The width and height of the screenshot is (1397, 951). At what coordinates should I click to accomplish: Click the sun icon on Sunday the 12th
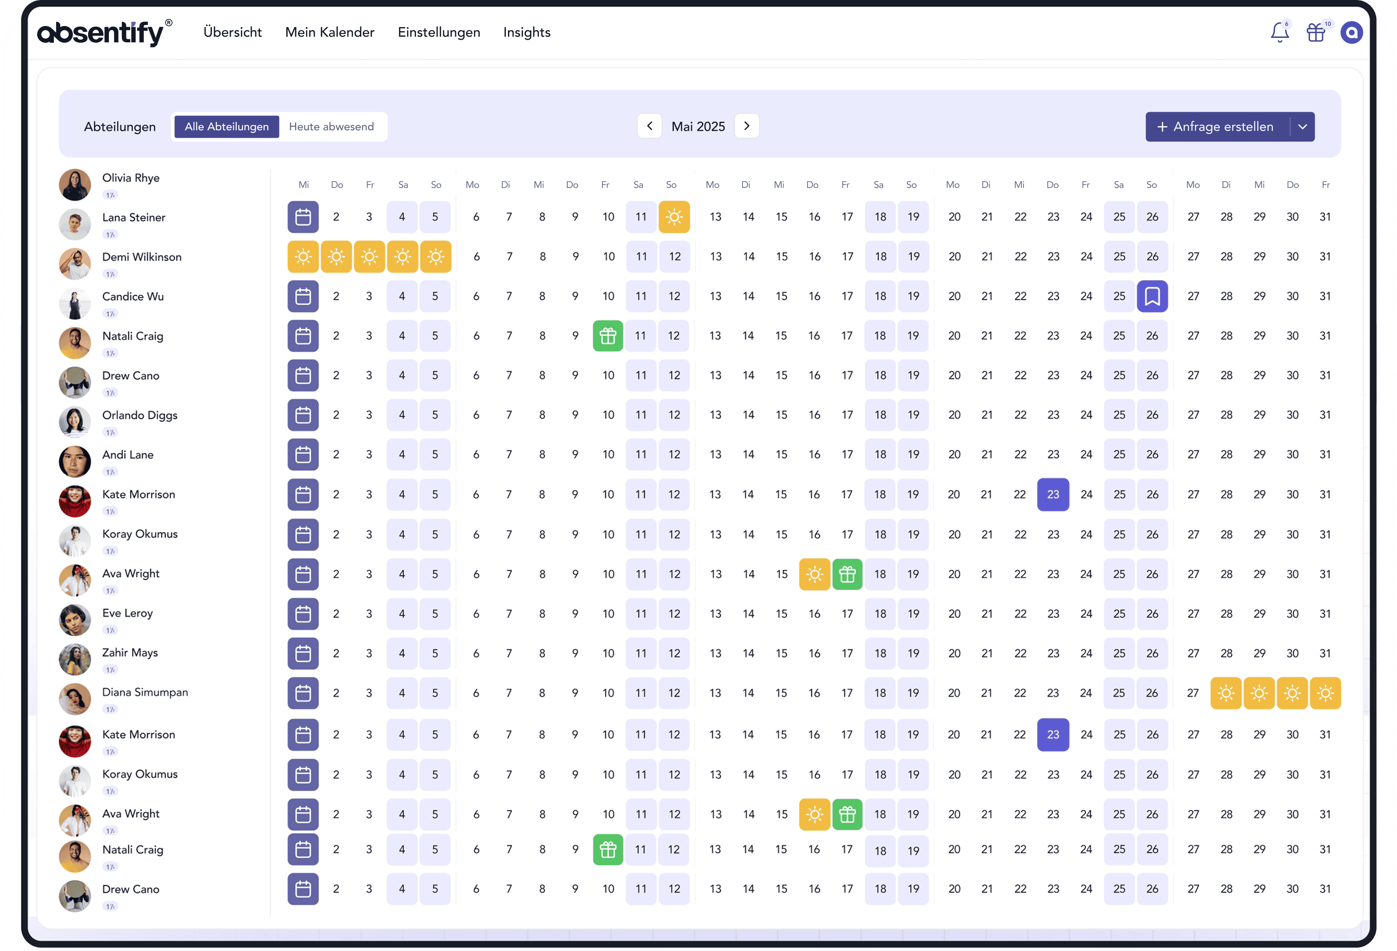tap(674, 217)
